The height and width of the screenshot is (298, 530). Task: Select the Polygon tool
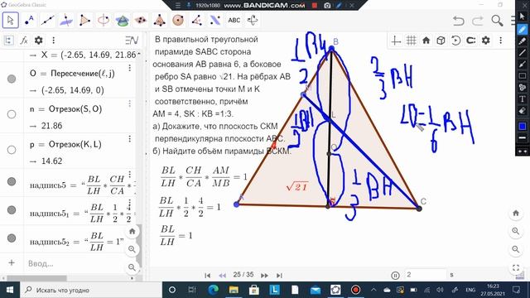click(84, 21)
